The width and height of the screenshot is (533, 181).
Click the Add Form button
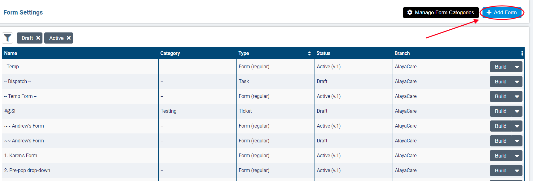[502, 13]
